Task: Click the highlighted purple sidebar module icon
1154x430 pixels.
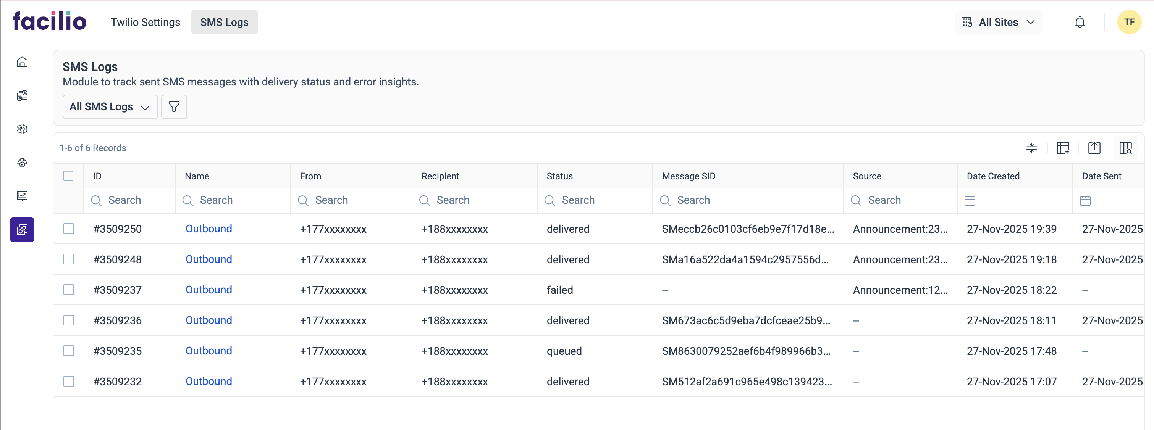Action: point(22,230)
